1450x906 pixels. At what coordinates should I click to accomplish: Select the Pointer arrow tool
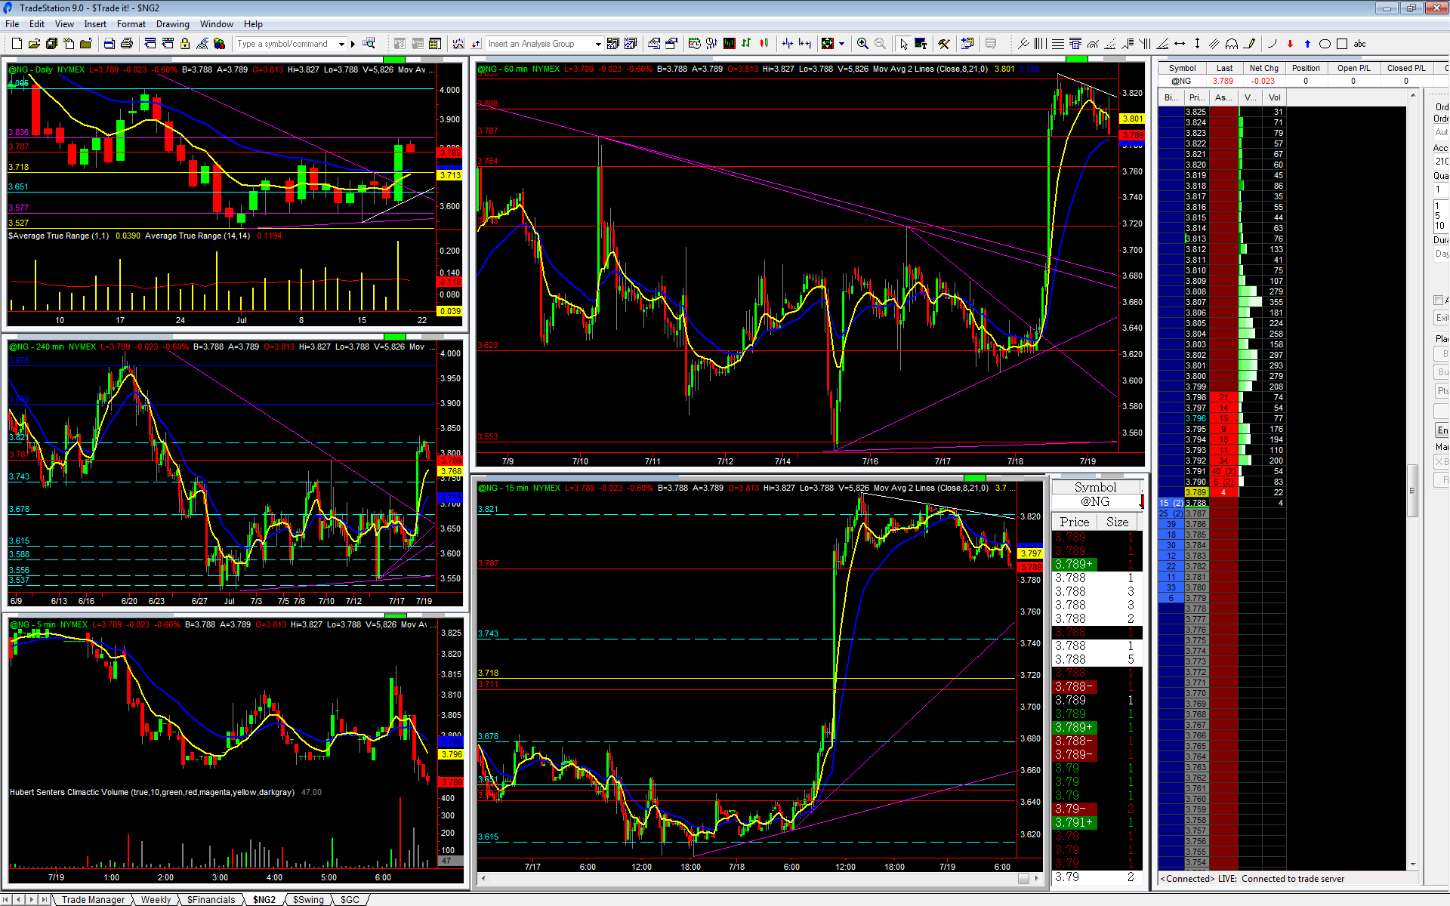(904, 44)
